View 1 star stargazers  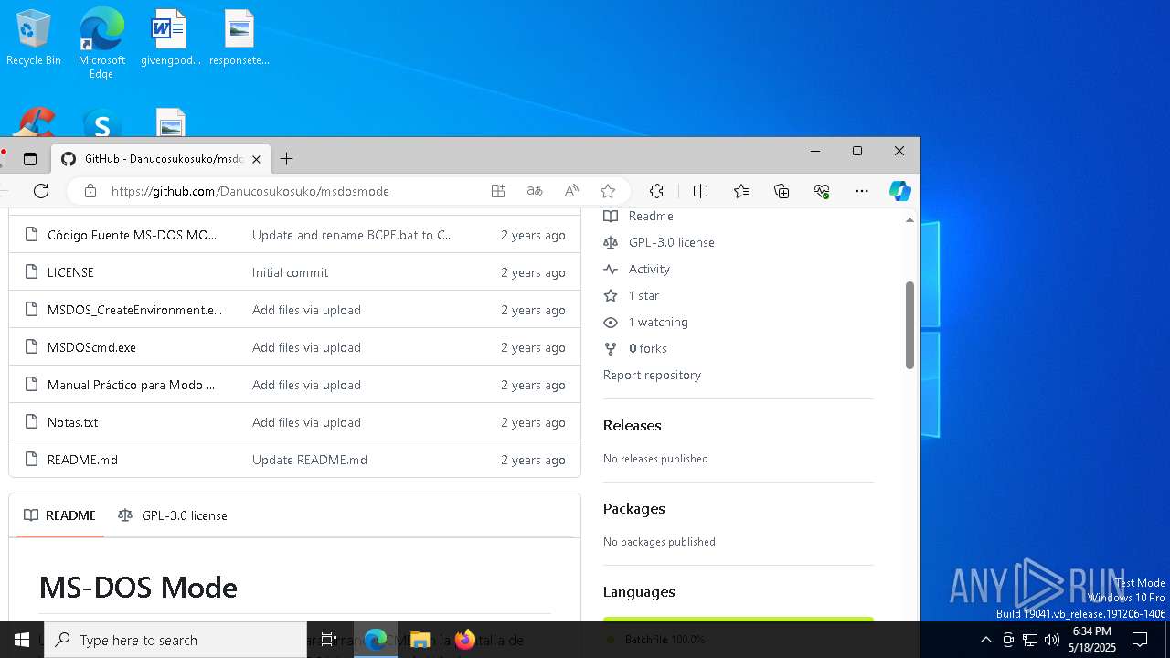click(632, 295)
